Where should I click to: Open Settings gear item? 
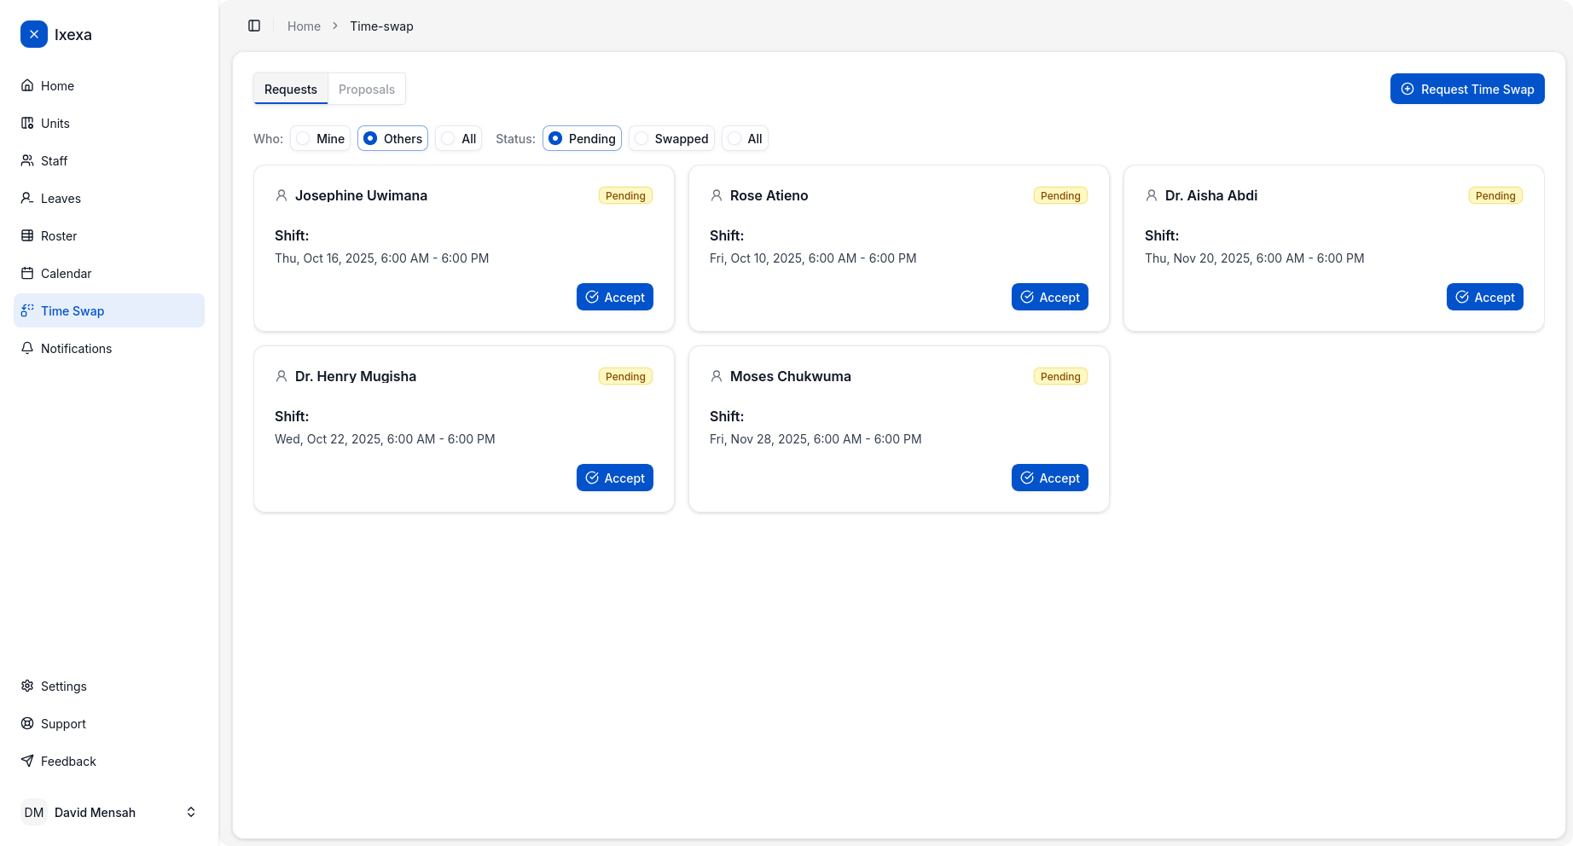[63, 687]
